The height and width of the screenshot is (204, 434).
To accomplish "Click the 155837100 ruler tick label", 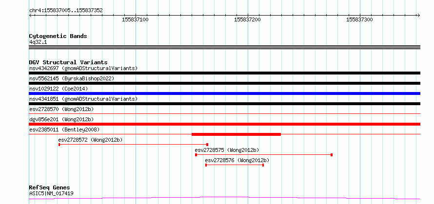I will pyautogui.click(x=136, y=19).
